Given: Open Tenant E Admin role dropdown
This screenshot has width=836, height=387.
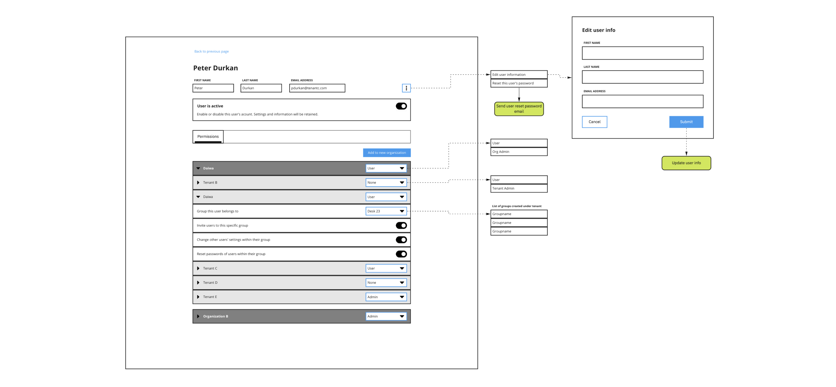Looking at the screenshot, I should click(386, 297).
